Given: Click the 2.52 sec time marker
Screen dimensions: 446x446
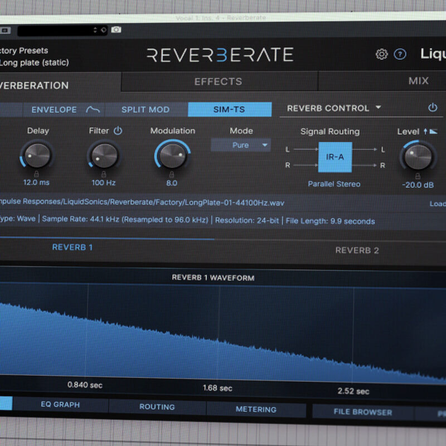Looking at the screenshot, I should point(353,391).
